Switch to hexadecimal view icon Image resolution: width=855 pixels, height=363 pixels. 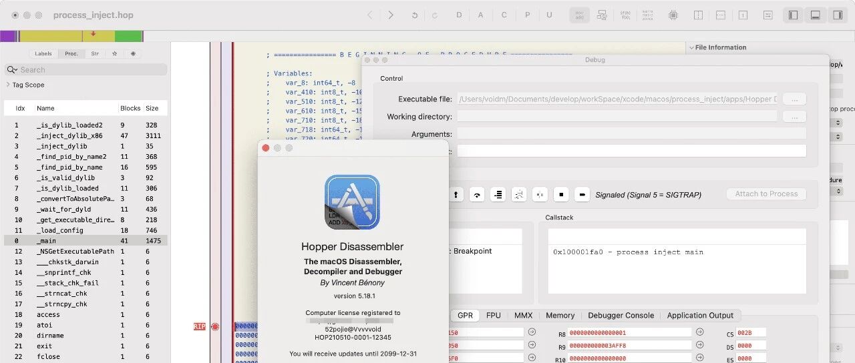point(649,15)
